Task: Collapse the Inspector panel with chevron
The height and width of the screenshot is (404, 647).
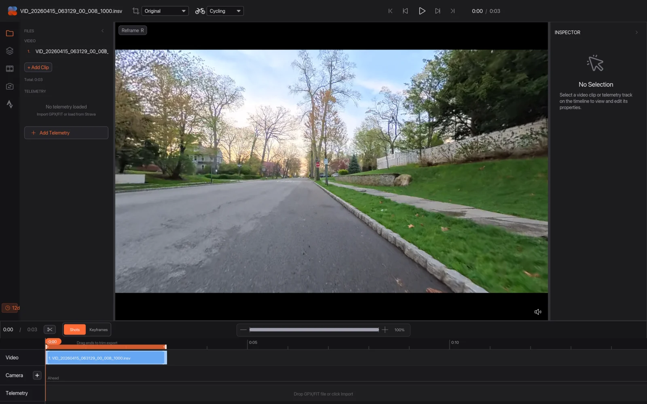Action: tap(636, 32)
